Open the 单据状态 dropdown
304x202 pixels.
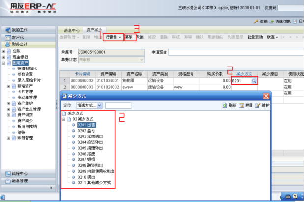coord(142,60)
